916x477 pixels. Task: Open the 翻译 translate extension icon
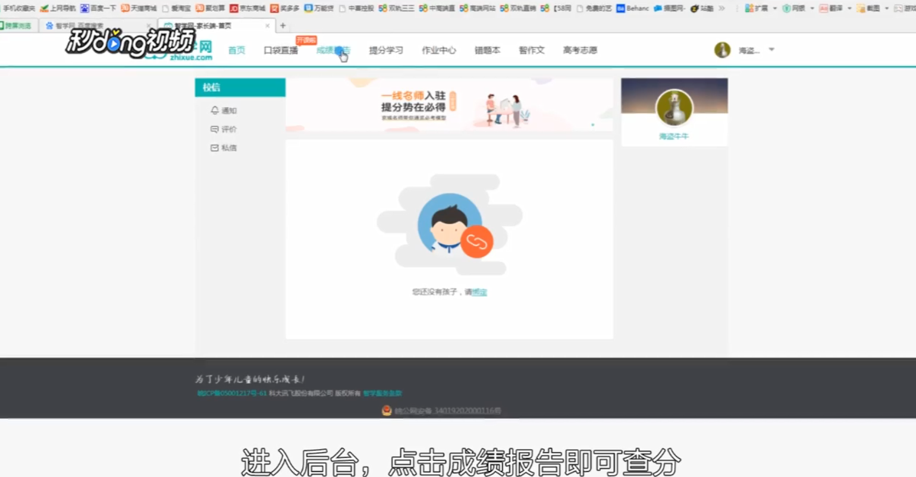pyautogui.click(x=823, y=8)
